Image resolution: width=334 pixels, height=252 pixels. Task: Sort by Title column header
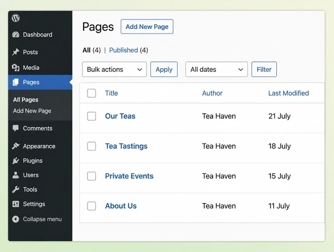pos(111,93)
